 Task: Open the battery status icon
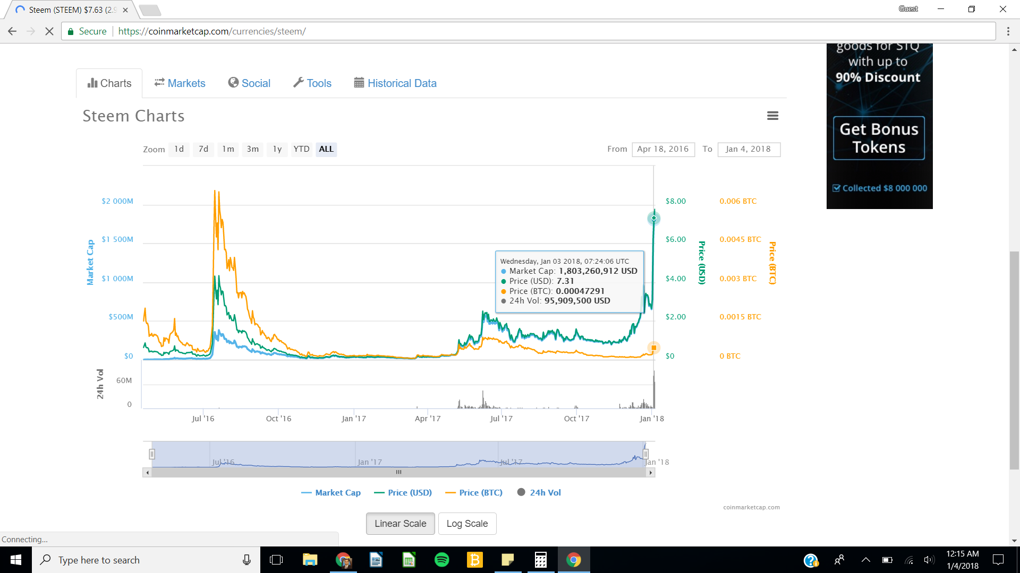887,560
